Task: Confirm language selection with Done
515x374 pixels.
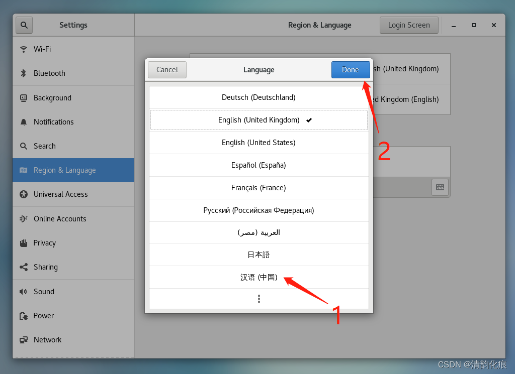Action: [351, 70]
